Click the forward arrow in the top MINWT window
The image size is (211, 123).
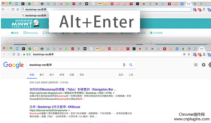pyautogui.click(x=8, y=9)
